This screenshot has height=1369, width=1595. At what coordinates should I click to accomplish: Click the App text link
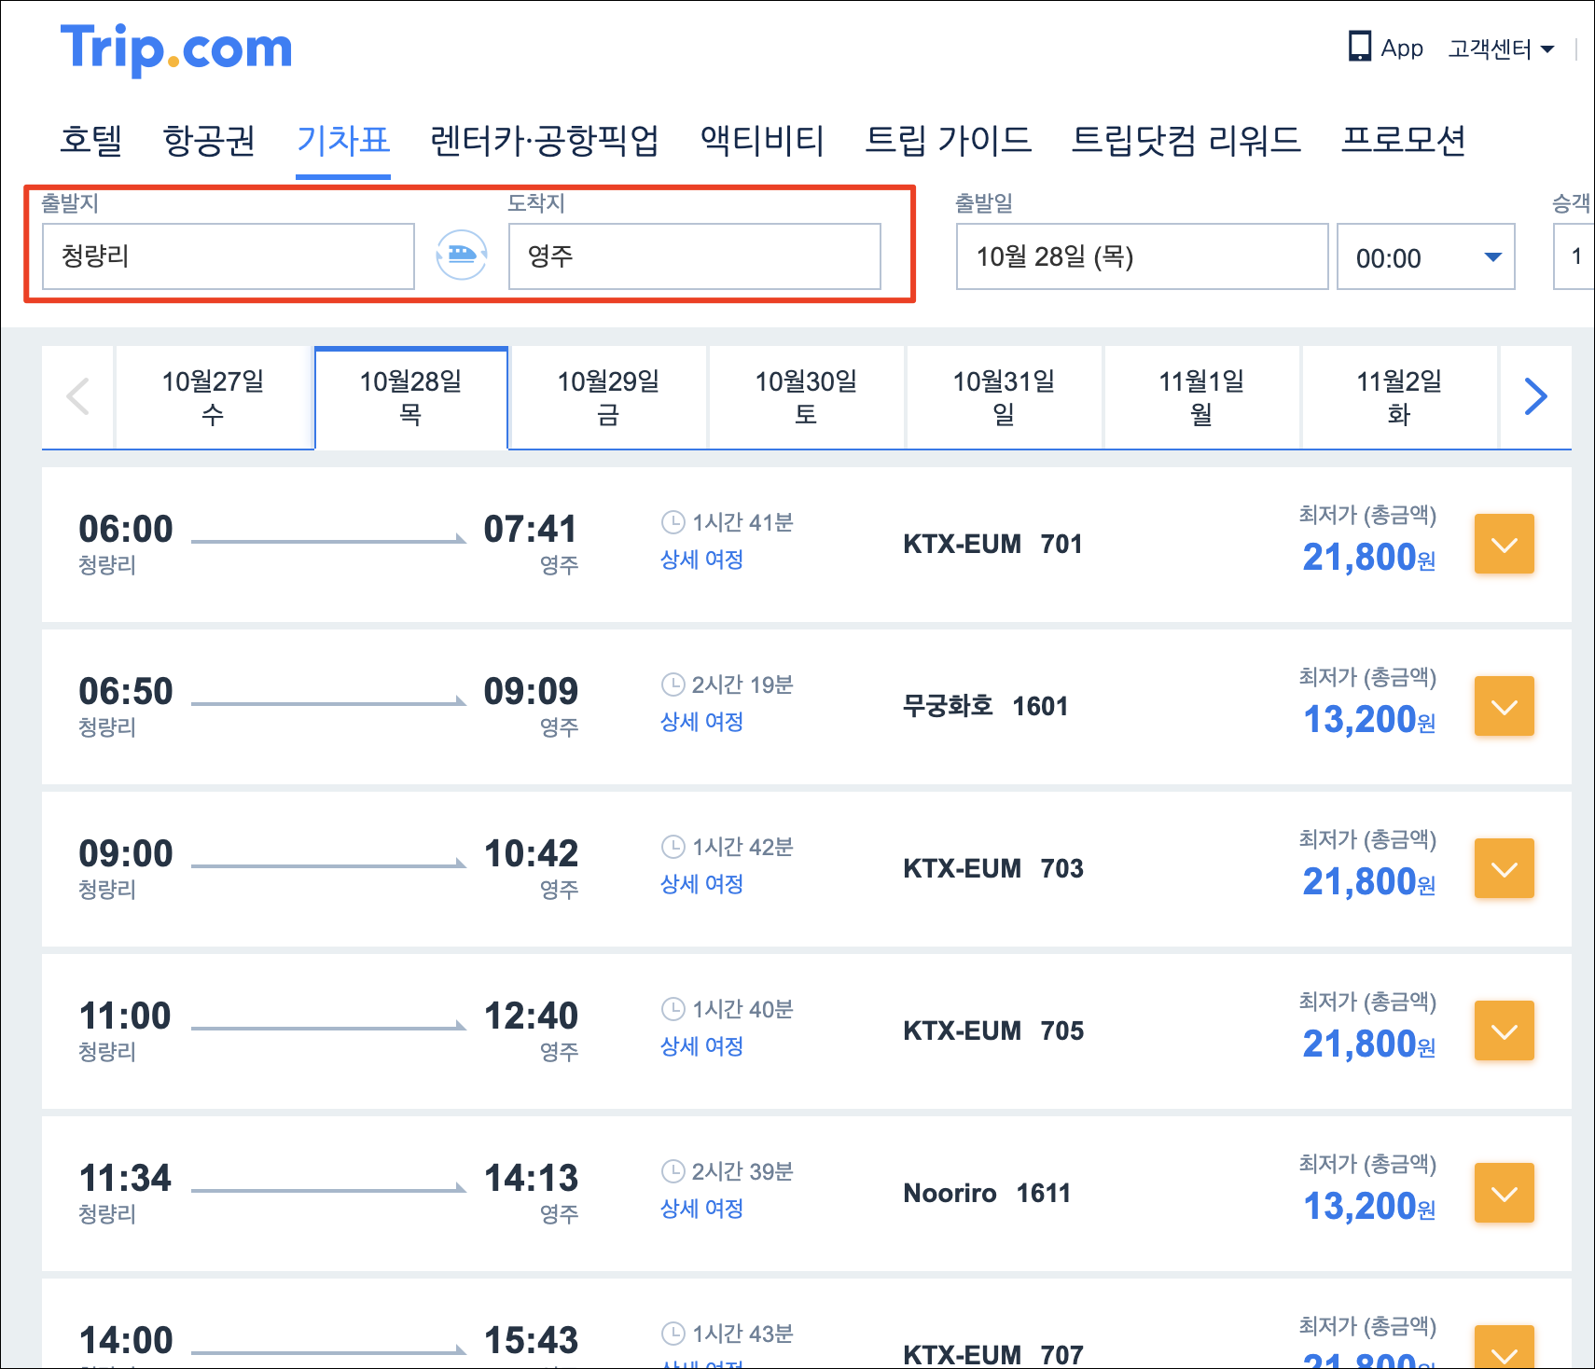tap(1402, 48)
